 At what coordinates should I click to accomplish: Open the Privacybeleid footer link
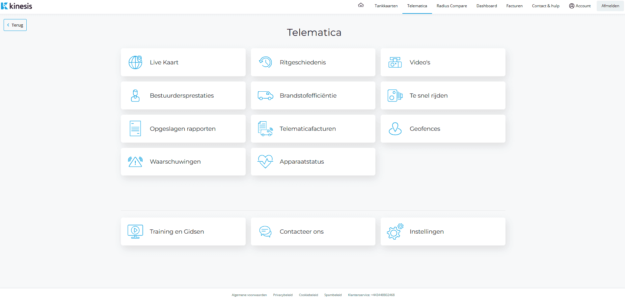coord(283,295)
